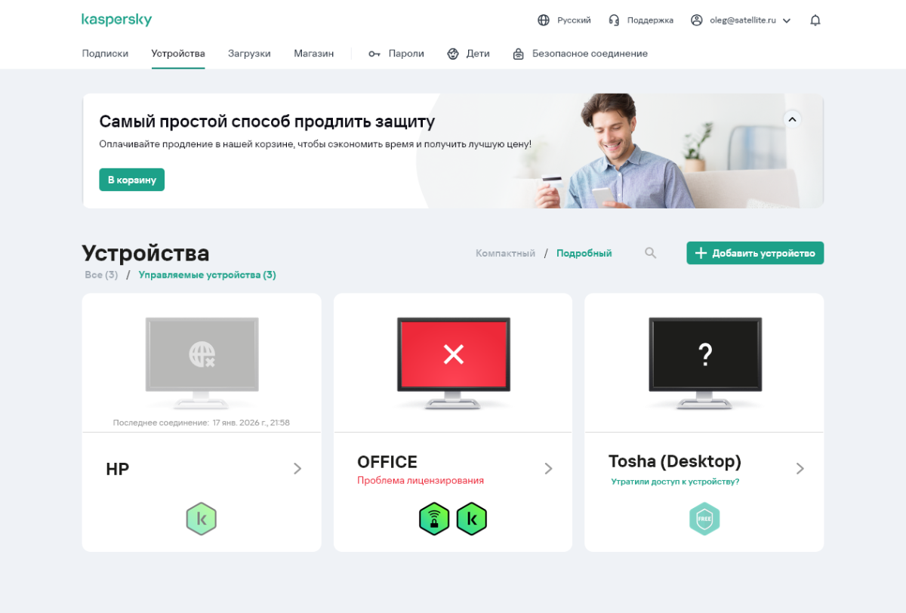Expand the oleg@satellite.ru account dropdown arrow
Image resolution: width=906 pixels, height=613 pixels.
[x=787, y=21]
